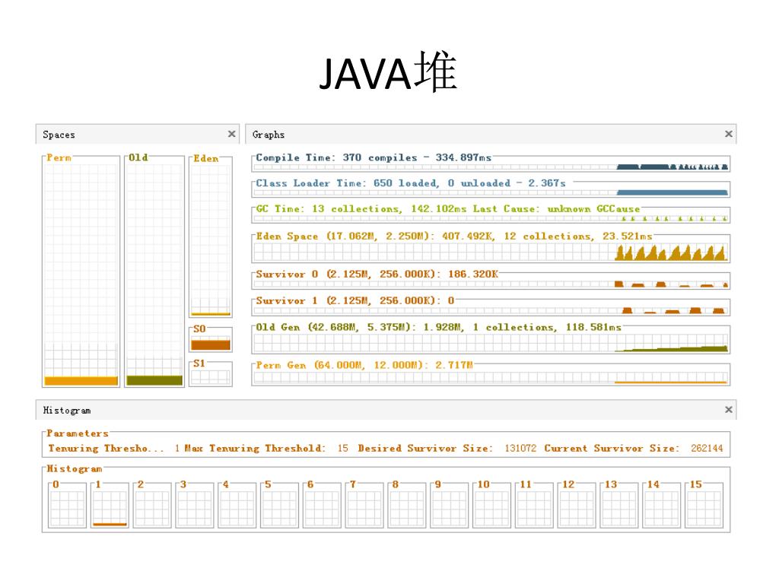Image resolution: width=779 pixels, height=584 pixels.
Task: Click histogram age bucket 10
Action: coord(492,506)
